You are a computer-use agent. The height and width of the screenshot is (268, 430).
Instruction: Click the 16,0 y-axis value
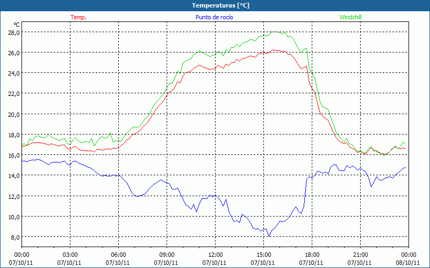point(13,155)
